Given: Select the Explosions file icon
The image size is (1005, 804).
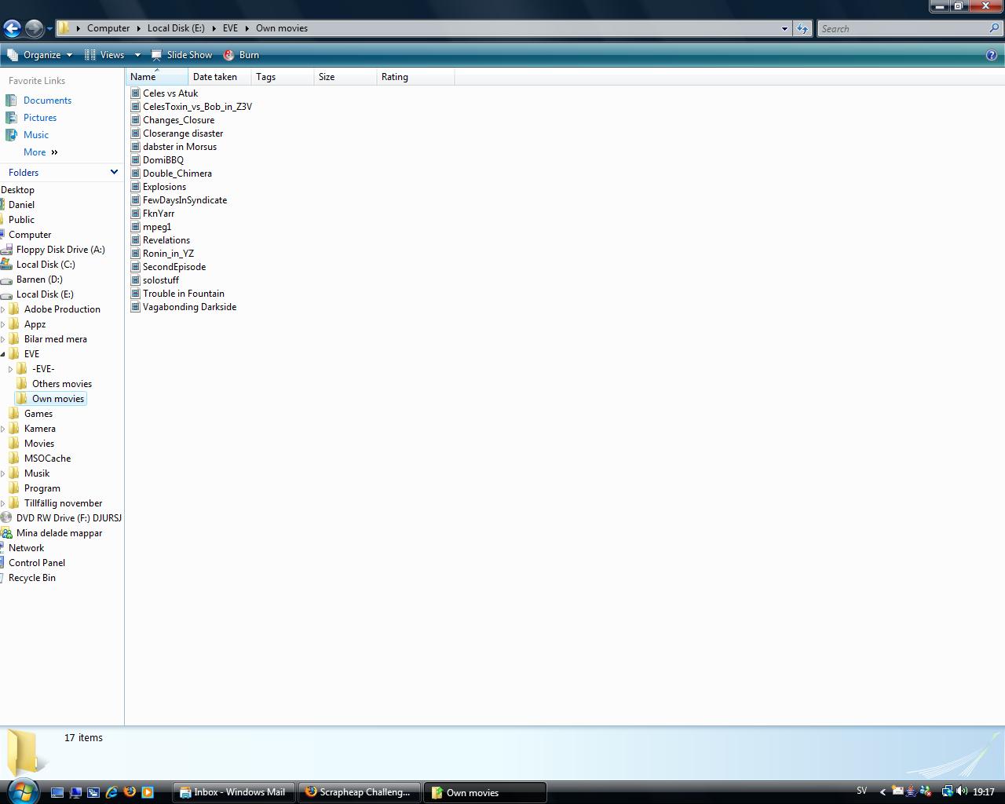Looking at the screenshot, I should (135, 187).
